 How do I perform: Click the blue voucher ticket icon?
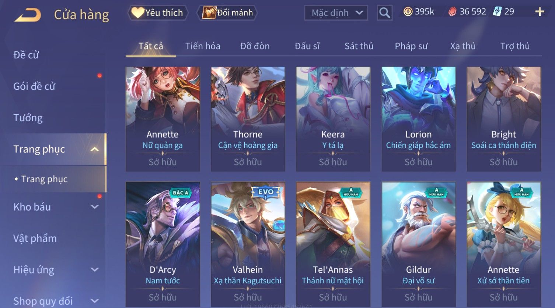coord(498,12)
